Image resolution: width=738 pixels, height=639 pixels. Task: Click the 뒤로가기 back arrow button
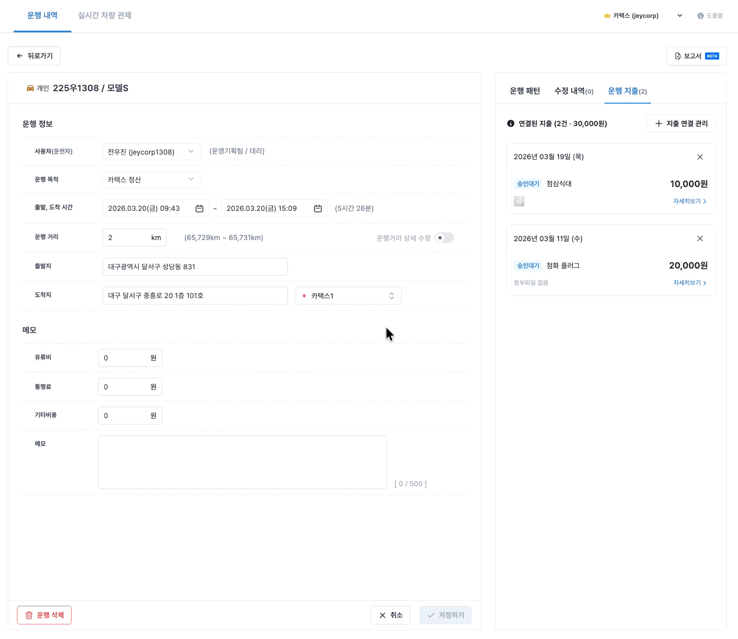[34, 56]
